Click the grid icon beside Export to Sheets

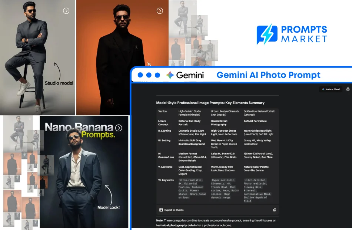[x=161, y=210]
